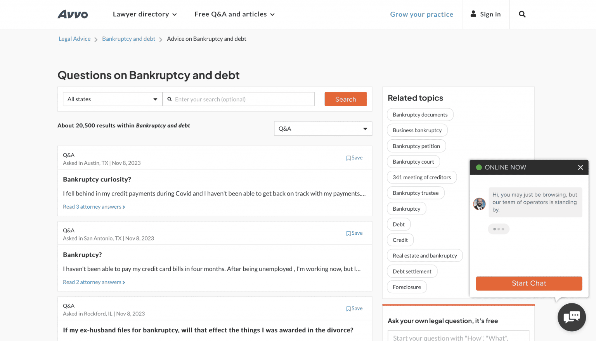Read 3 attorney answers link
The width and height of the screenshot is (596, 341).
(x=94, y=207)
